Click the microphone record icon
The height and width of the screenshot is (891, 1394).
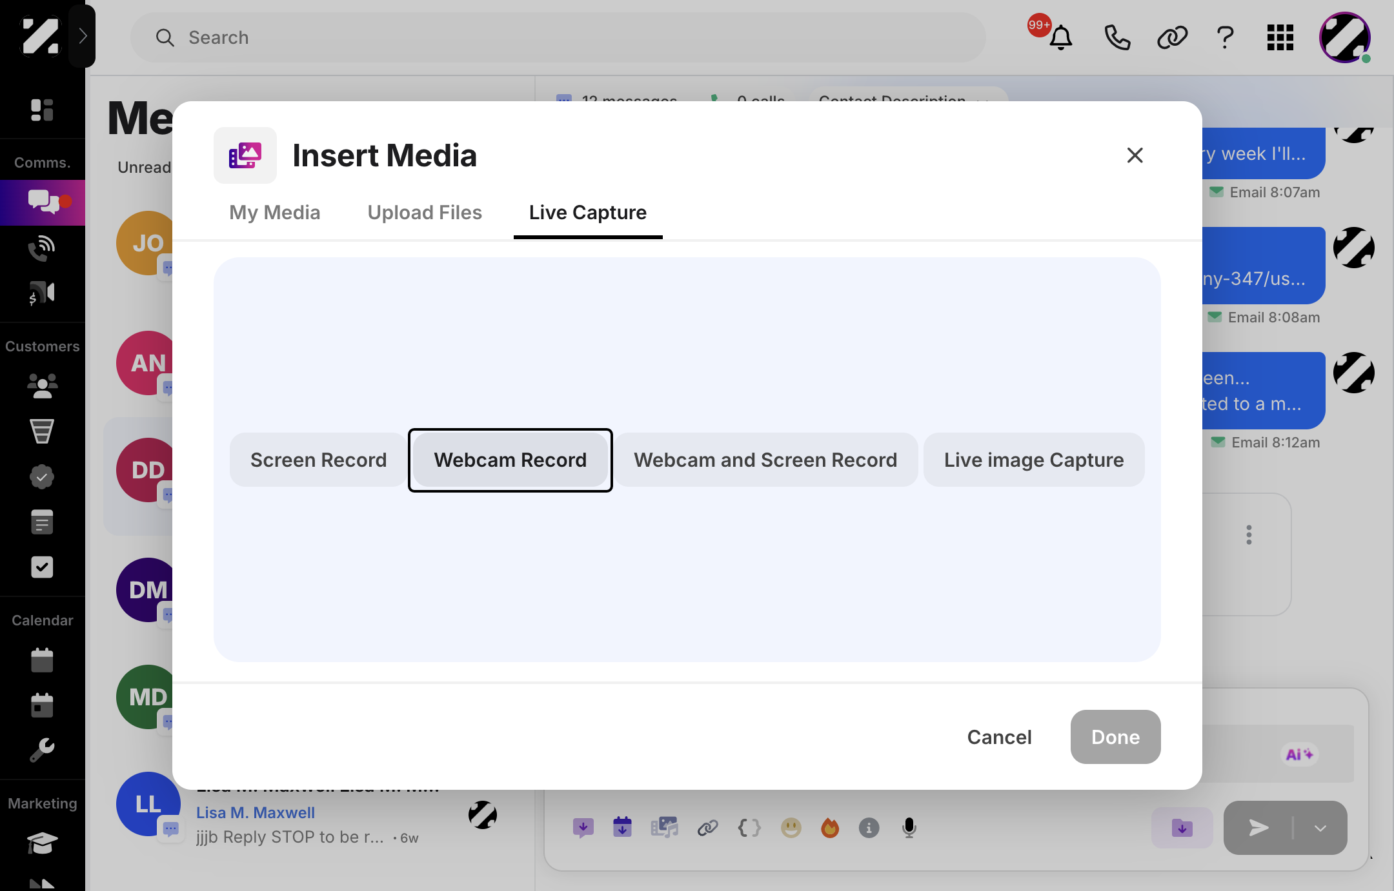tap(909, 827)
